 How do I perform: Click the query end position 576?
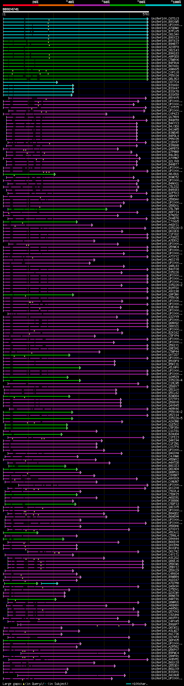pyautogui.click(x=145, y=14)
